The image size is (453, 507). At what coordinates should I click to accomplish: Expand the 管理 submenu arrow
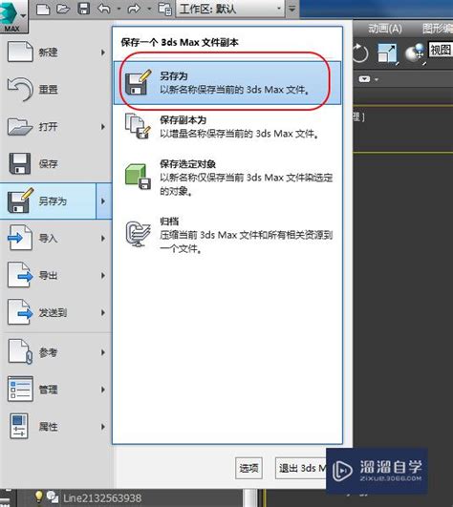pyautogui.click(x=103, y=390)
